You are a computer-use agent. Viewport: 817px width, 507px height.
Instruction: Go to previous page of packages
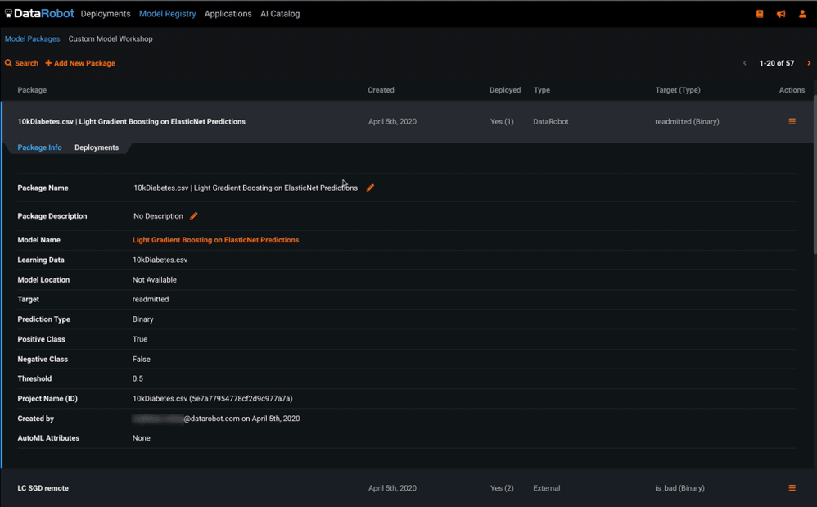tap(745, 63)
